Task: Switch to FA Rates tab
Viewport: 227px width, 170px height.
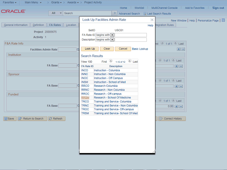Action: 55,25
